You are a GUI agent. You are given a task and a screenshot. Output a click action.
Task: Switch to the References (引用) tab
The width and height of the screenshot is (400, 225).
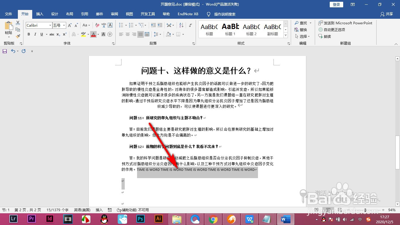pyautogui.click(x=85, y=14)
